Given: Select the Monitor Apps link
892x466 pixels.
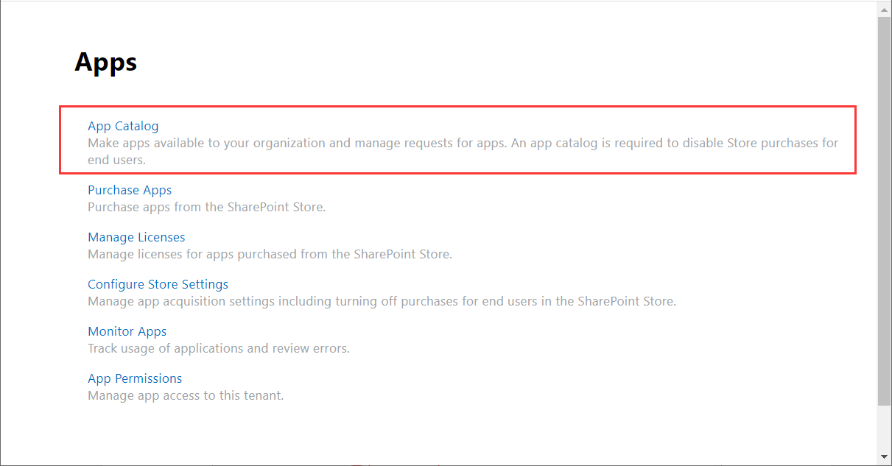Looking at the screenshot, I should pyautogui.click(x=127, y=331).
